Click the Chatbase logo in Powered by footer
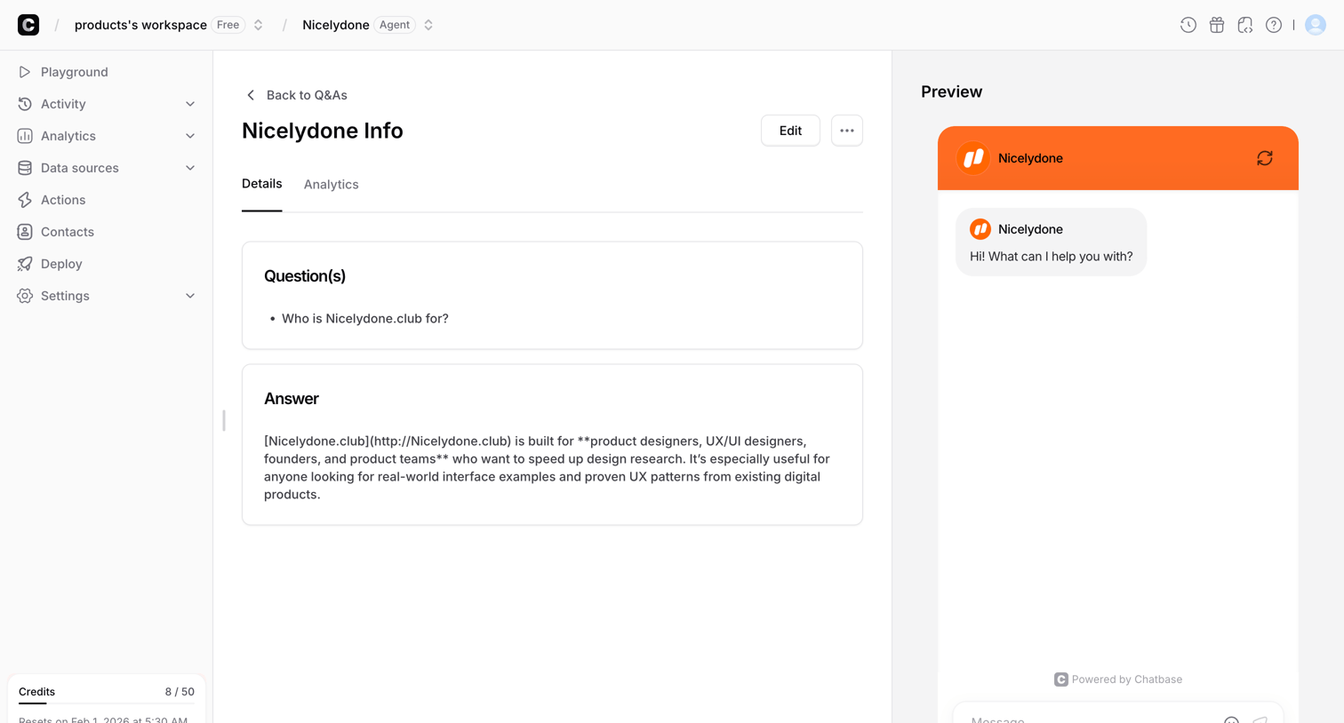This screenshot has width=1344, height=723. (1060, 679)
